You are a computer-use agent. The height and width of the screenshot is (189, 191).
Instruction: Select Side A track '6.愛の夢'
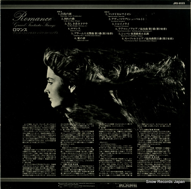pyautogui.click(x=80, y=38)
